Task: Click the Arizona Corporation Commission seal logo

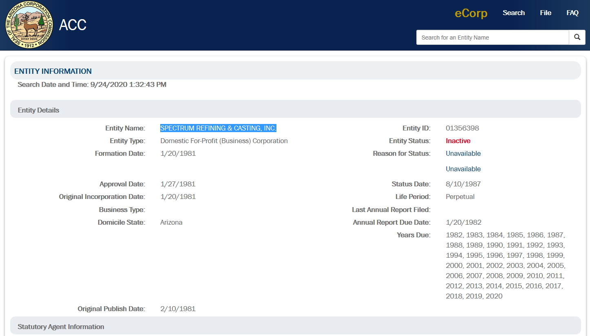Action: [x=29, y=25]
